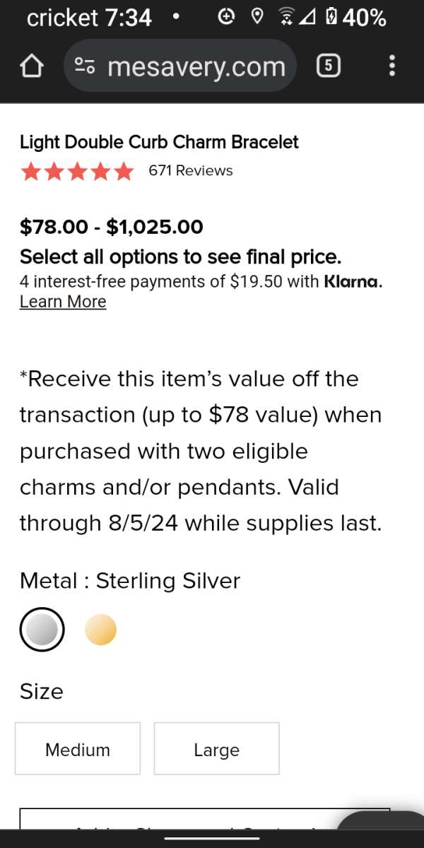Select the Sterling Silver metal swatch
Screen dimensions: 424x848
tap(42, 630)
